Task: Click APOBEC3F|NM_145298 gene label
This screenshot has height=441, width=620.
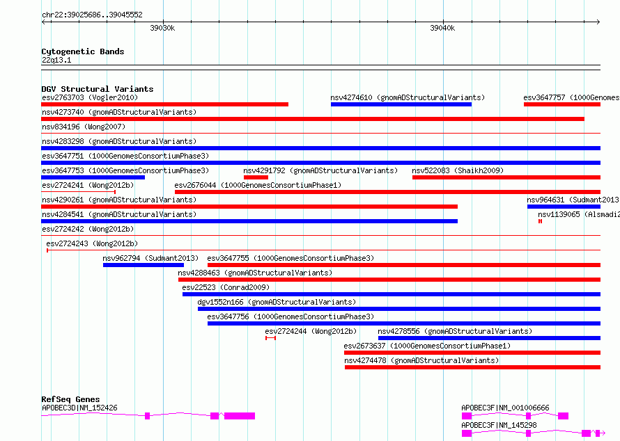Action: point(499,425)
